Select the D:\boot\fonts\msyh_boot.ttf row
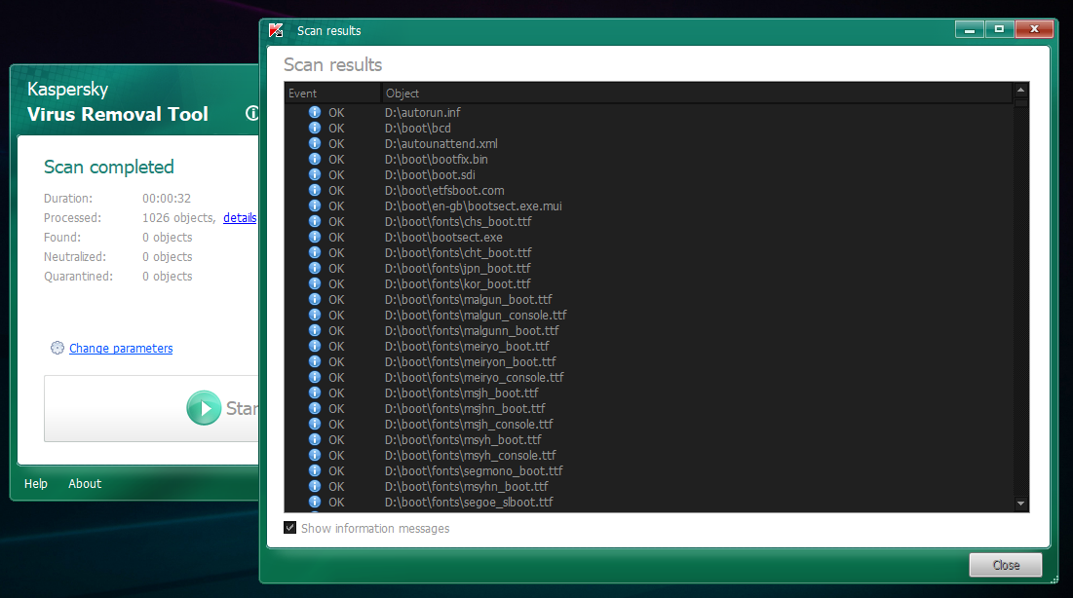1073x598 pixels. pyautogui.click(x=649, y=440)
